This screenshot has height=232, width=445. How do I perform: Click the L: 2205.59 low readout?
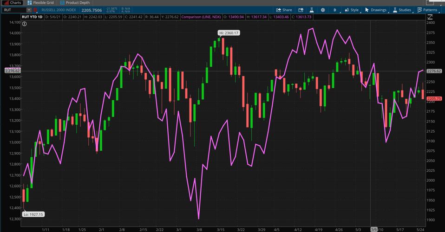pos(113,17)
